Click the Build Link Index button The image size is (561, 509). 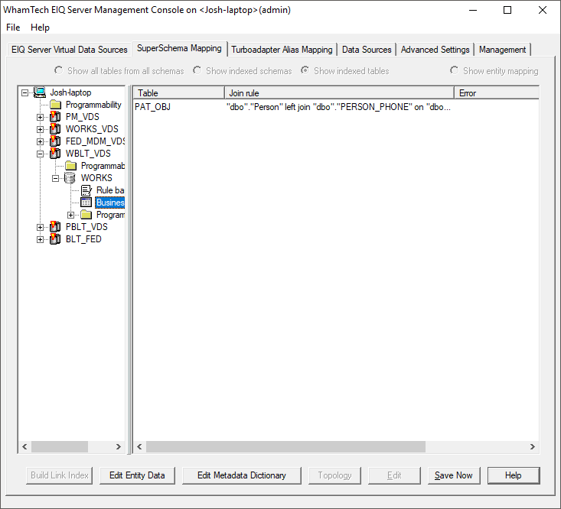point(60,475)
